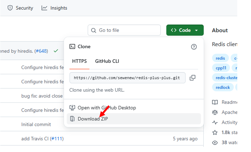Focus the Go to file search field

click(124, 30)
